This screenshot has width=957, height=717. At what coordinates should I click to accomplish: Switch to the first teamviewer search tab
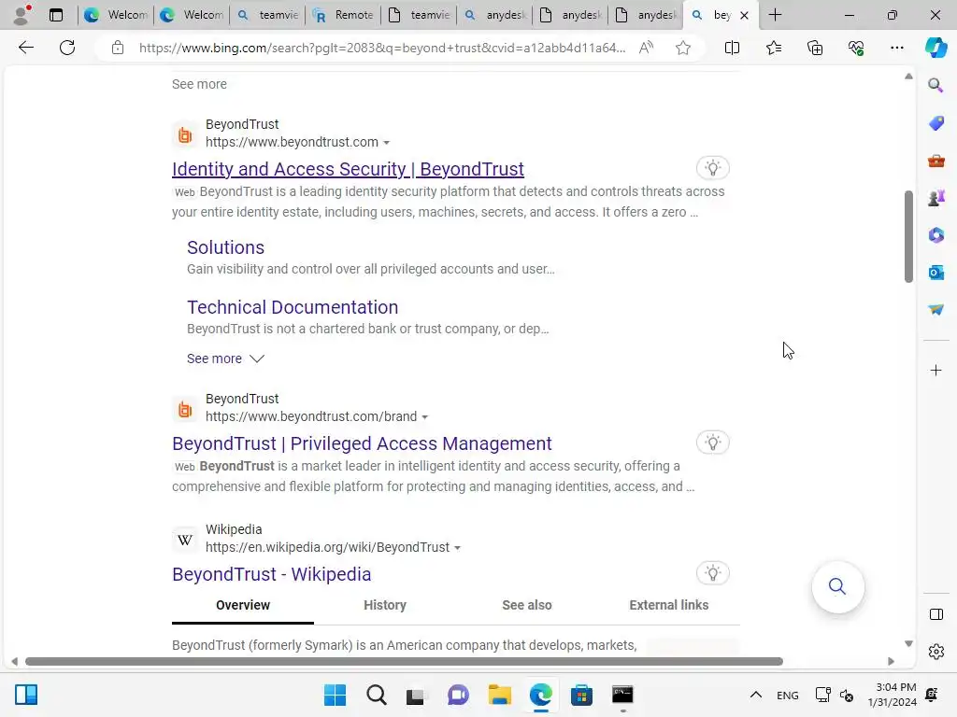click(267, 15)
